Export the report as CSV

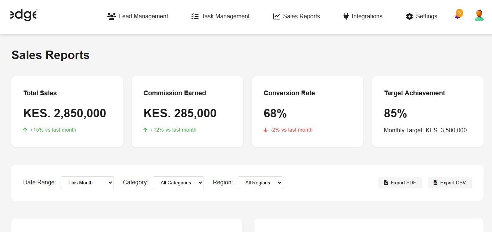(x=449, y=183)
